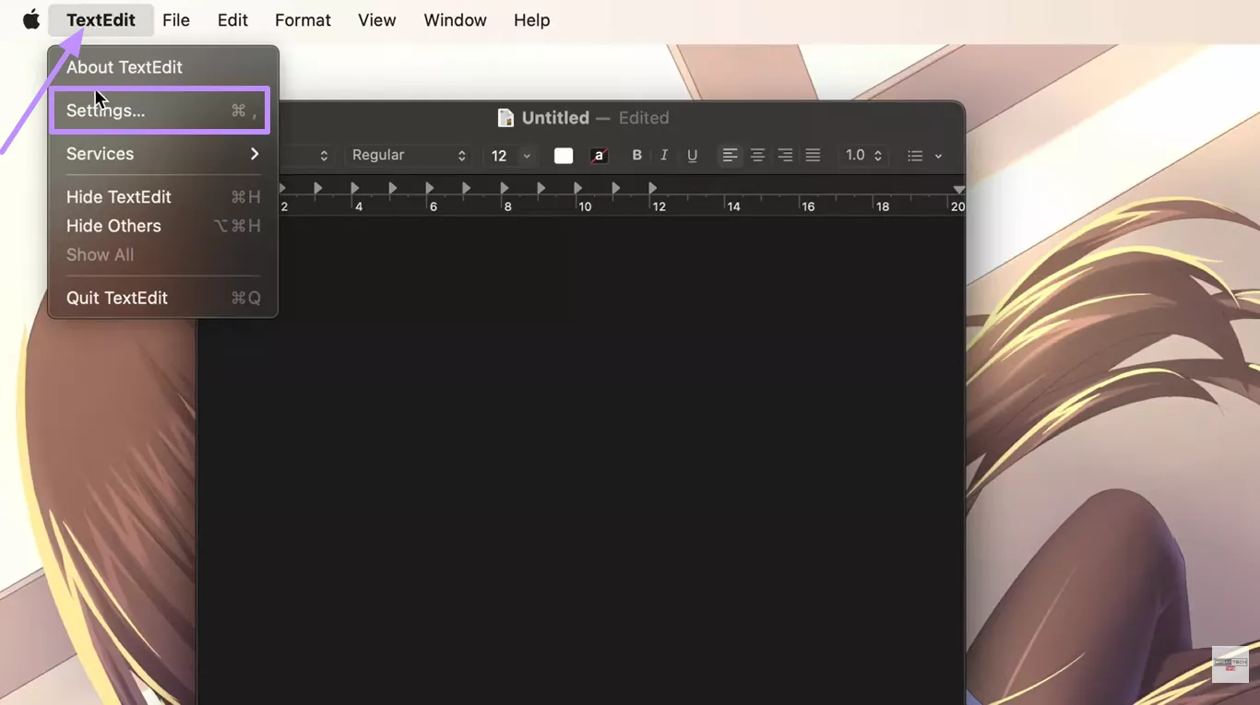The image size is (1260, 705).
Task: Toggle italic formatting
Action: 664,156
